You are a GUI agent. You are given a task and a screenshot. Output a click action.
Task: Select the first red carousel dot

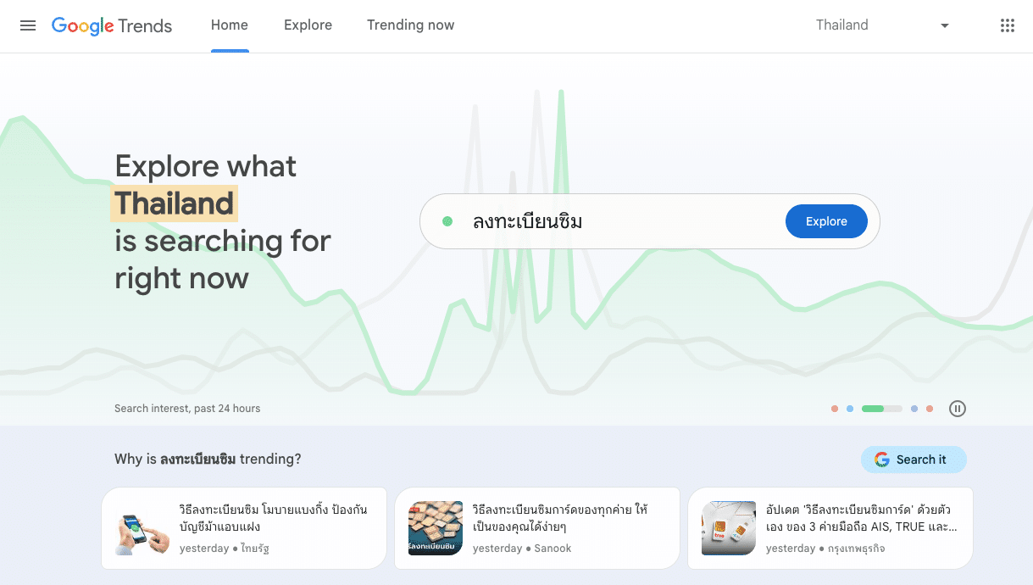point(835,409)
